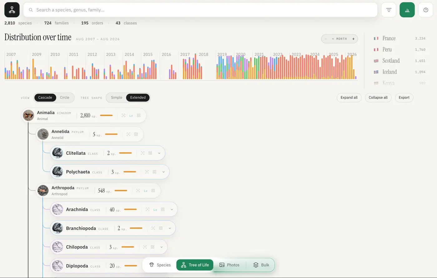
Task: Click the focus icon on Arachnida row
Action: coord(148,209)
